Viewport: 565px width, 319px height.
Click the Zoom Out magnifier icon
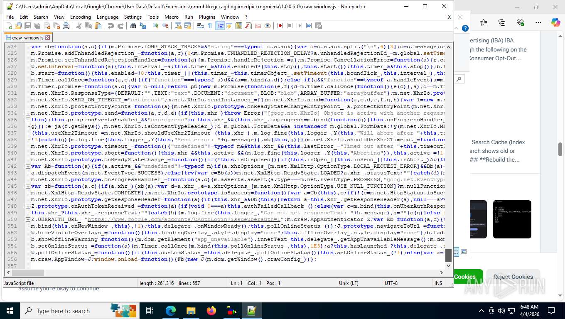click(x=165, y=26)
